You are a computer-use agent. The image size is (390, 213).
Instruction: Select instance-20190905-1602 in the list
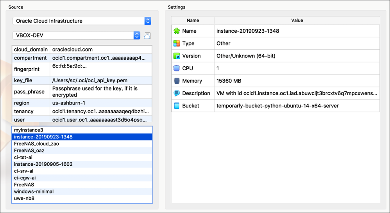(82, 164)
